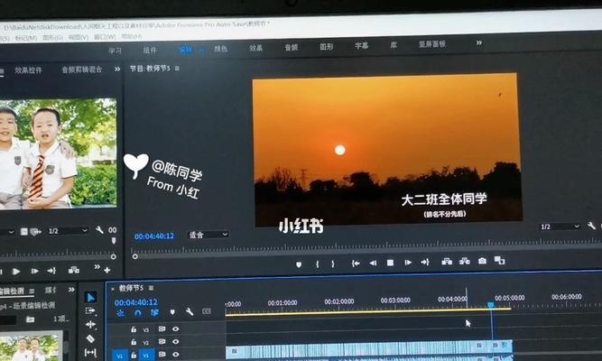Expand Source monitor transport overflow chevron
The image size is (602, 361).
(97, 266)
